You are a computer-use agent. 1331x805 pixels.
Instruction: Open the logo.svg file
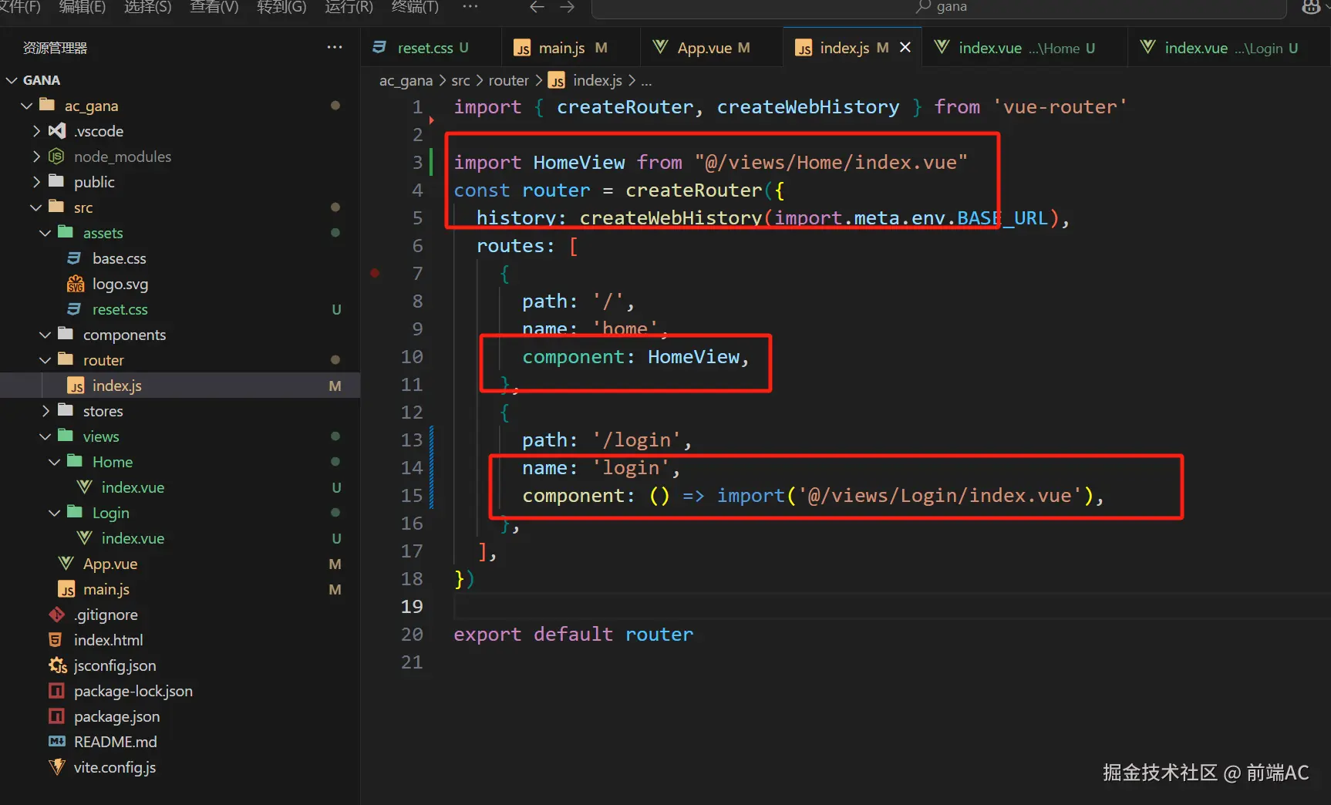(120, 284)
